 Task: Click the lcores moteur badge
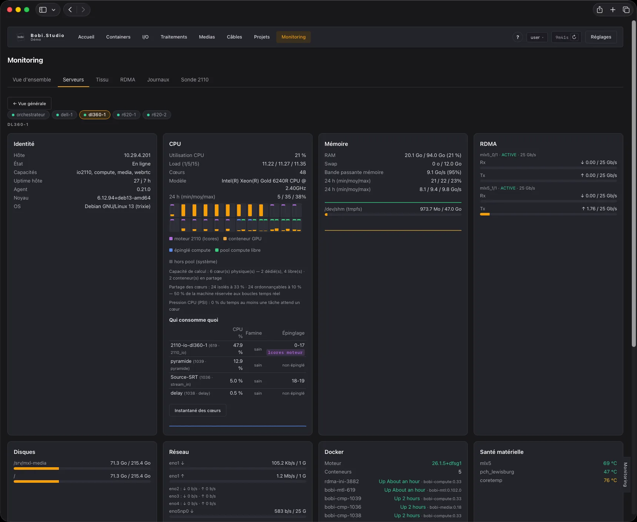(285, 352)
